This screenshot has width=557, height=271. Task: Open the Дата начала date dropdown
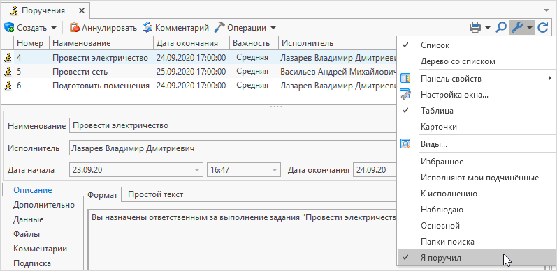[x=197, y=170]
